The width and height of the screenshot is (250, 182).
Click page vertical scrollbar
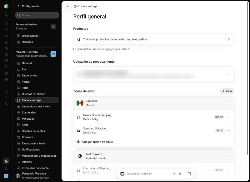pyautogui.click(x=247, y=78)
